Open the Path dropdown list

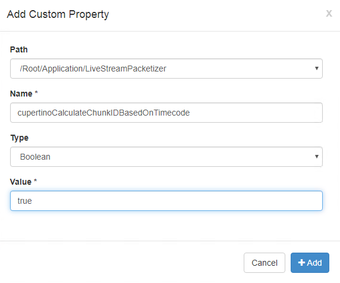click(166, 69)
